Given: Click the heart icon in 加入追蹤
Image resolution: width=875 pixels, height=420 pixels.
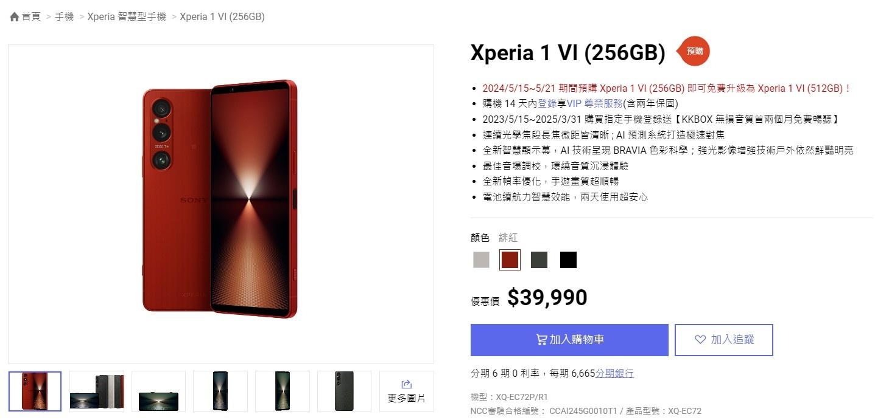Looking at the screenshot, I should tap(700, 340).
